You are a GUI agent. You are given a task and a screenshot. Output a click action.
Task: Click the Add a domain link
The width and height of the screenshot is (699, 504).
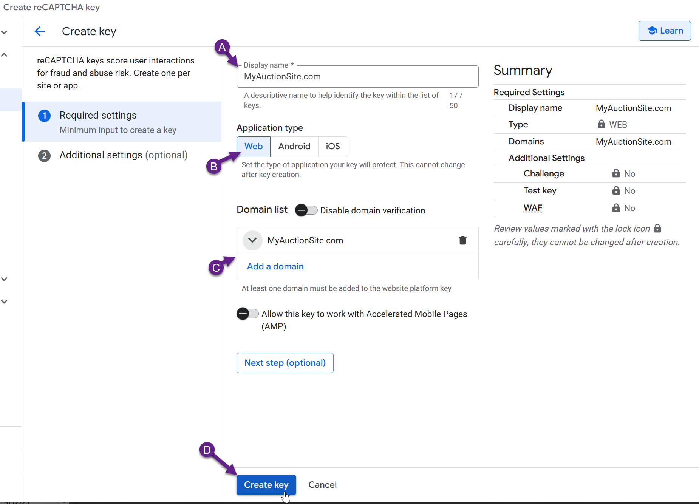point(275,266)
